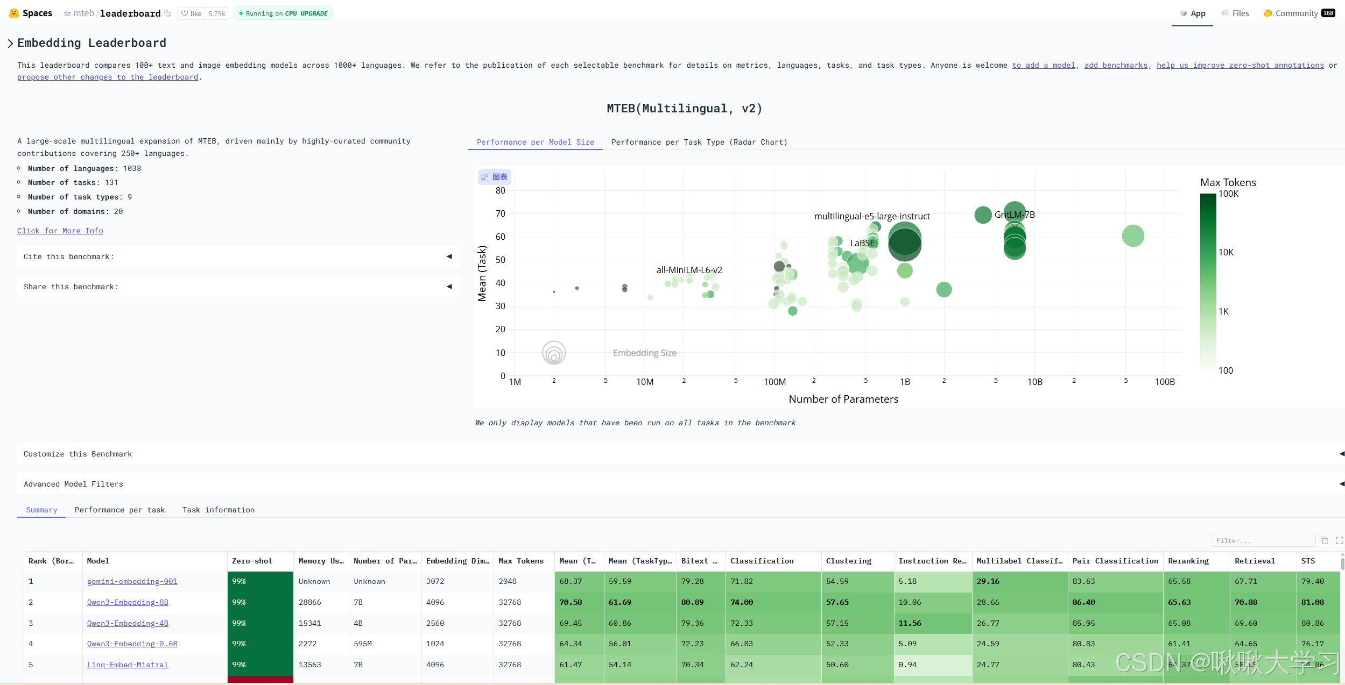1345x685 pixels.
Task: Open the Qwen3-Embedding-8B model link
Action: [128, 602]
